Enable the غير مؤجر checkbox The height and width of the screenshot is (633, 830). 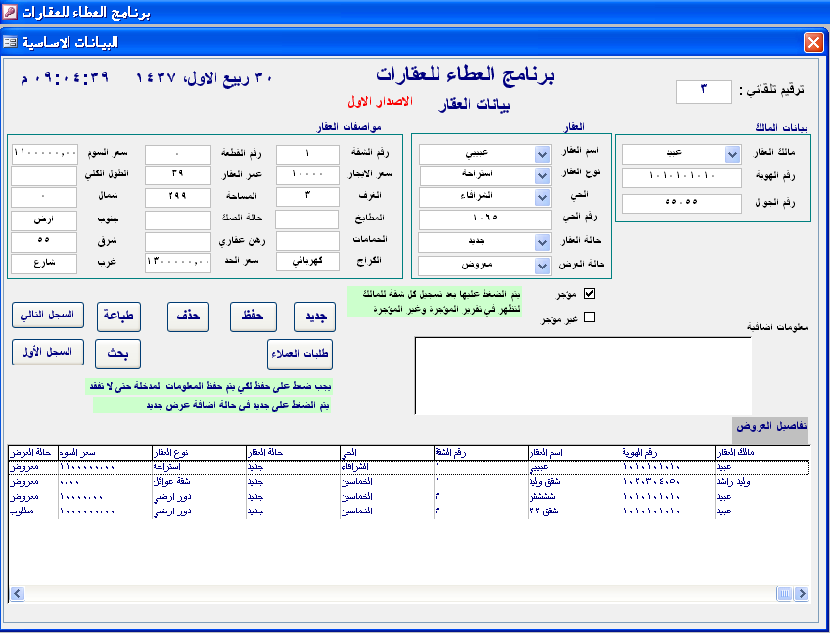tap(589, 317)
